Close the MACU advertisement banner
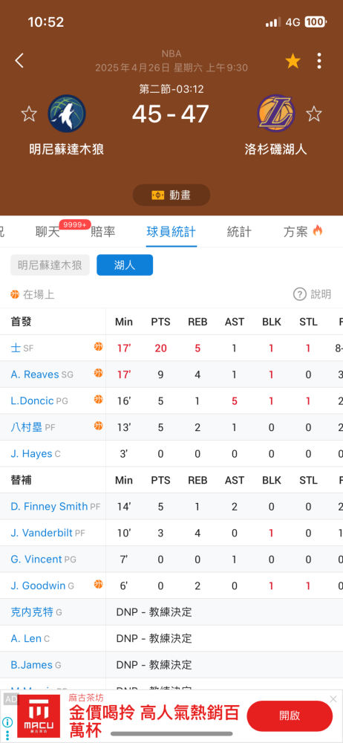Screen dimensions: 343x743 point(333,699)
